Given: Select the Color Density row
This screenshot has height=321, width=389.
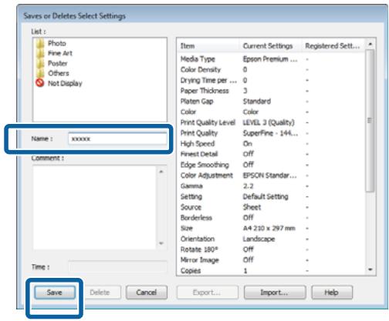Looking at the screenshot, I should [x=271, y=69].
